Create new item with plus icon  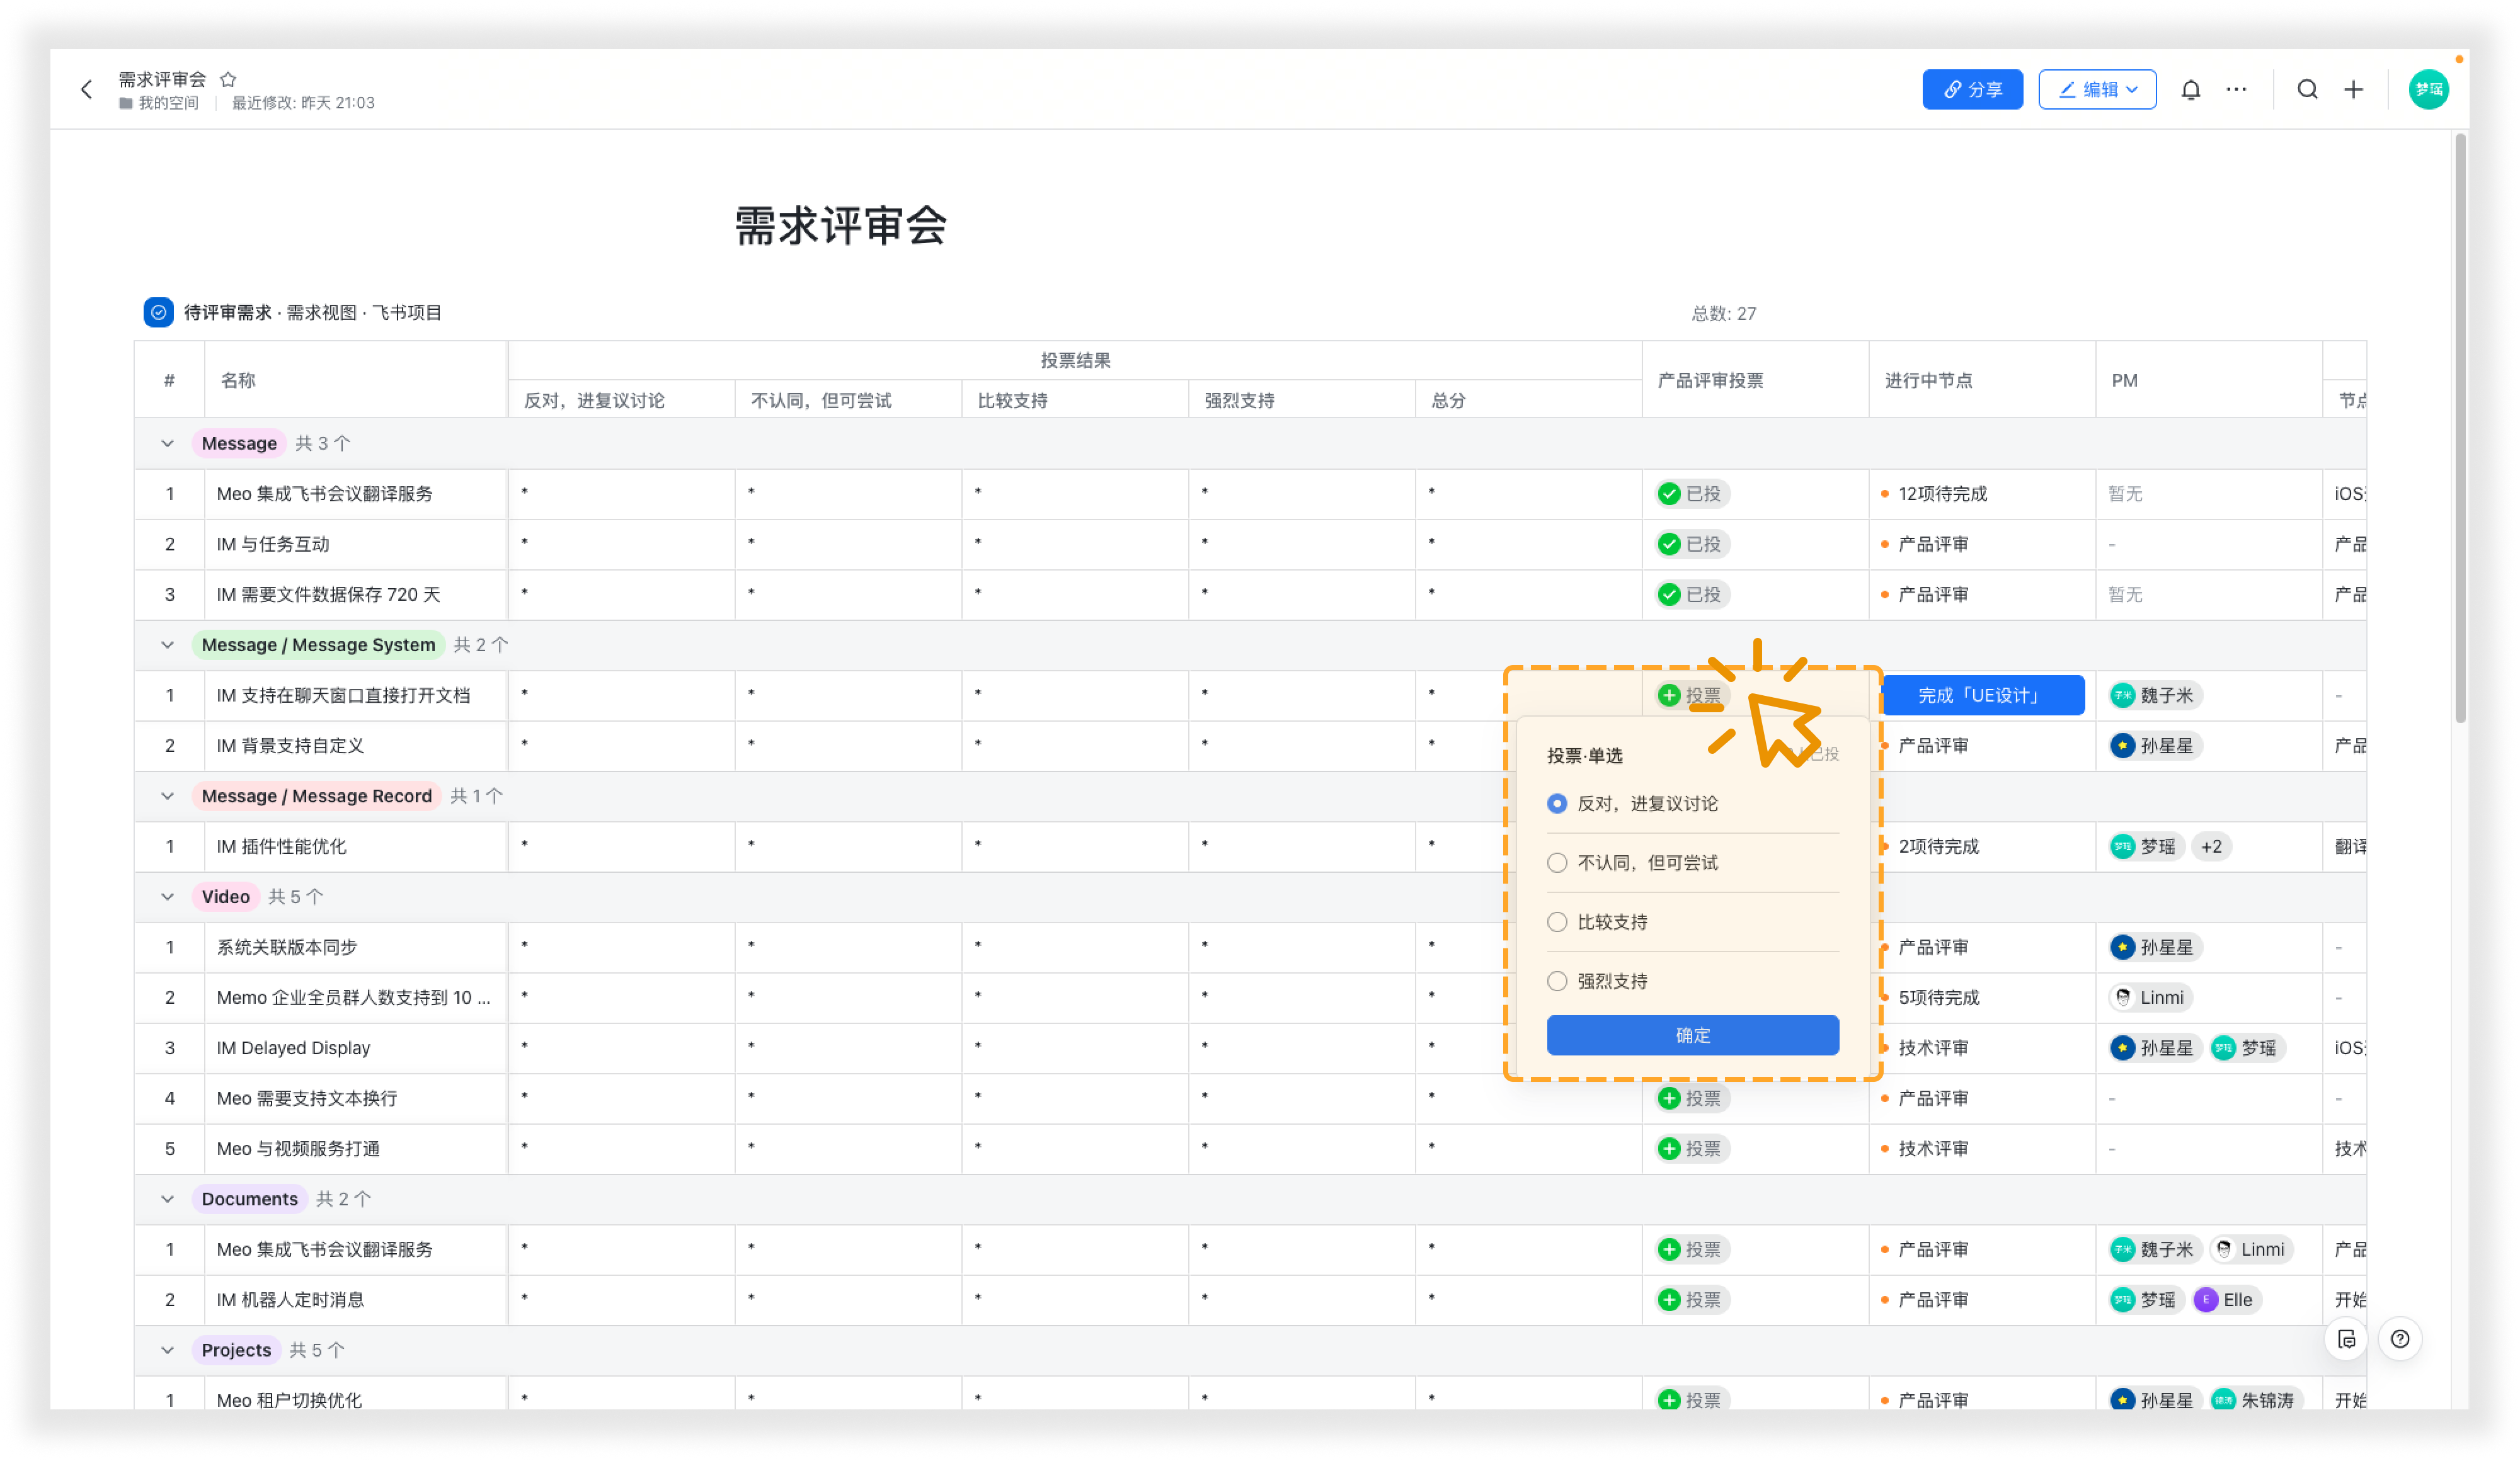pyautogui.click(x=2353, y=90)
